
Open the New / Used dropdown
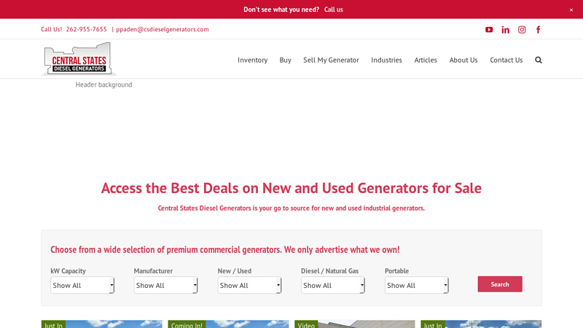(x=249, y=285)
